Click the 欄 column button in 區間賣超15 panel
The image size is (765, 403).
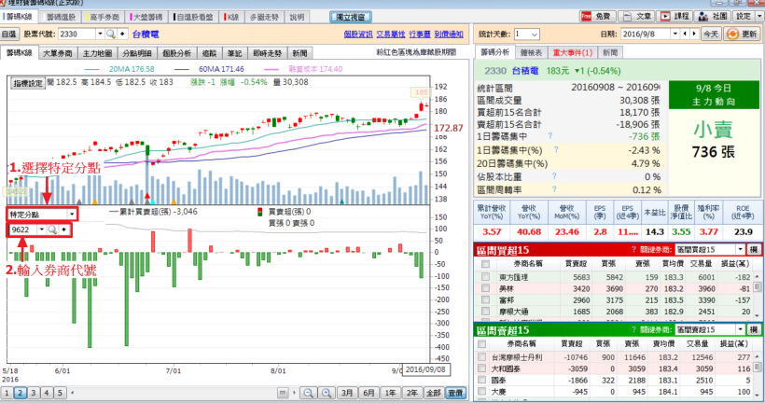tap(754, 330)
